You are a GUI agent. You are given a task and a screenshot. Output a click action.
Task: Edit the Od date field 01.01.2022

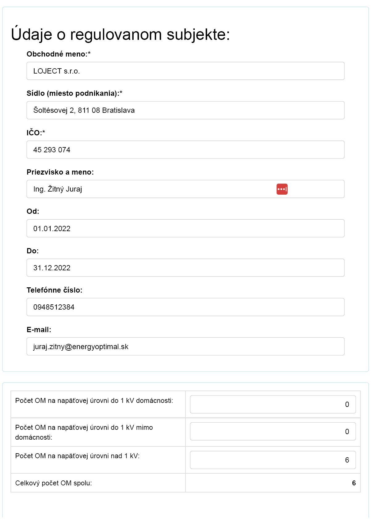185,229
